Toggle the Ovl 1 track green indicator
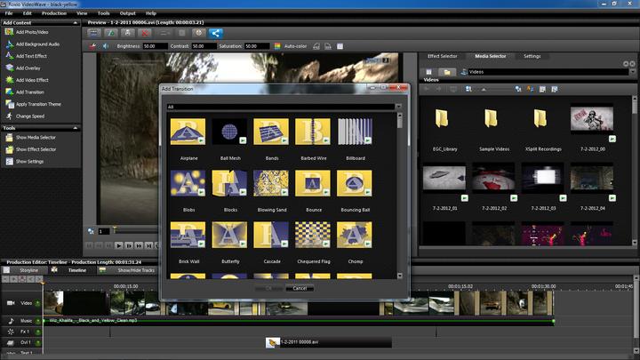The image size is (640, 360). click(37, 342)
